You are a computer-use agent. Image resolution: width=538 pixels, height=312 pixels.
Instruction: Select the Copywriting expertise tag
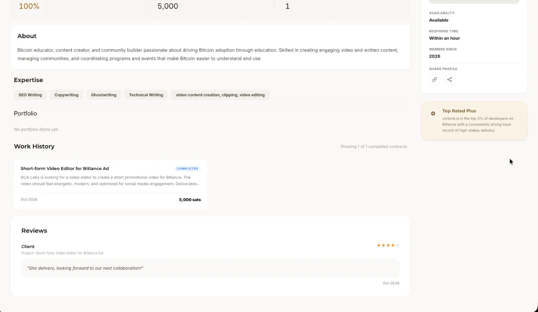pos(66,95)
